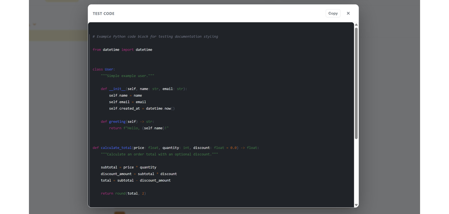Click the 'from datetime import datetime' line
This screenshot has width=449, height=214.
(122, 50)
